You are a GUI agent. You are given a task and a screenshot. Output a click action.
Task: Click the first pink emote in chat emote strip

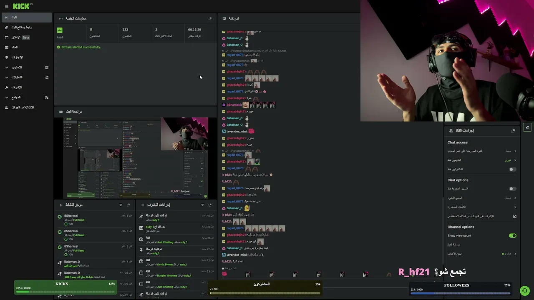click(x=224, y=274)
